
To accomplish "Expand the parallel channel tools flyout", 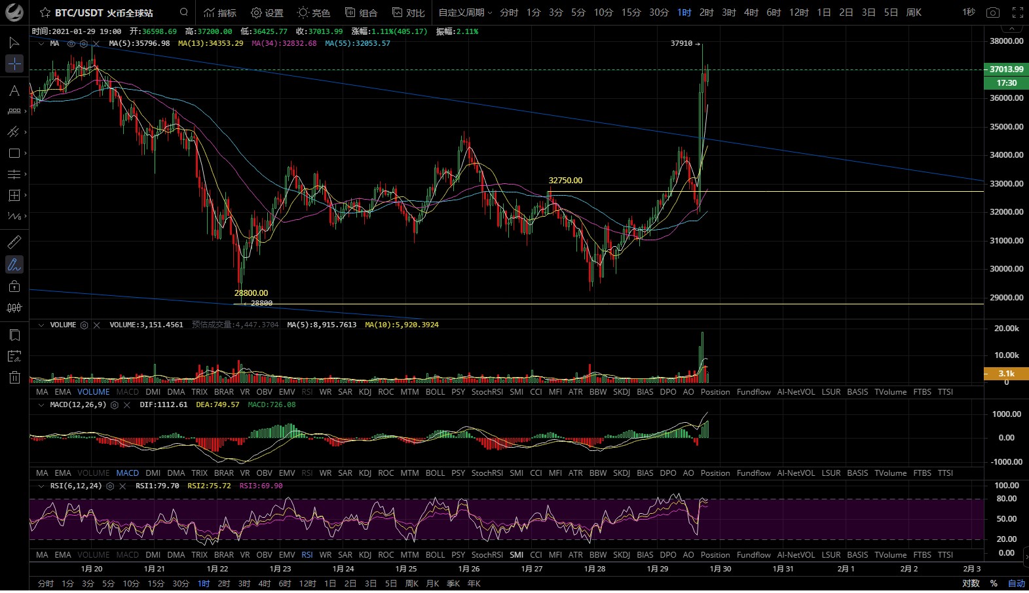I will (25, 132).
